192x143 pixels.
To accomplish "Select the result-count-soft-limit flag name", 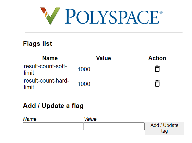I will point(45,70).
